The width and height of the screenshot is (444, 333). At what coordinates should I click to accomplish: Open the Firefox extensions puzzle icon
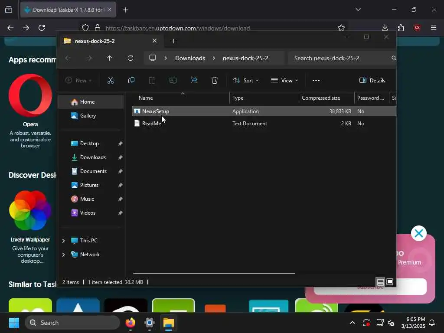coord(401,28)
